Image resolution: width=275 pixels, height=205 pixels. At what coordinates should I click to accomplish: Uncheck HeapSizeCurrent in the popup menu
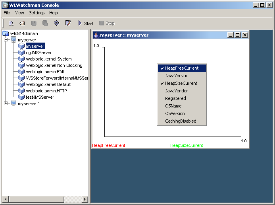(x=181, y=83)
